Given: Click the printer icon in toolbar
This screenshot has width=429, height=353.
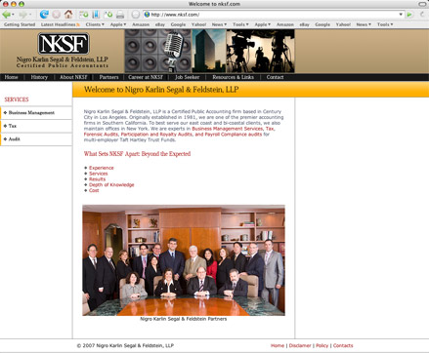Looking at the screenshot, I should click(x=120, y=15).
